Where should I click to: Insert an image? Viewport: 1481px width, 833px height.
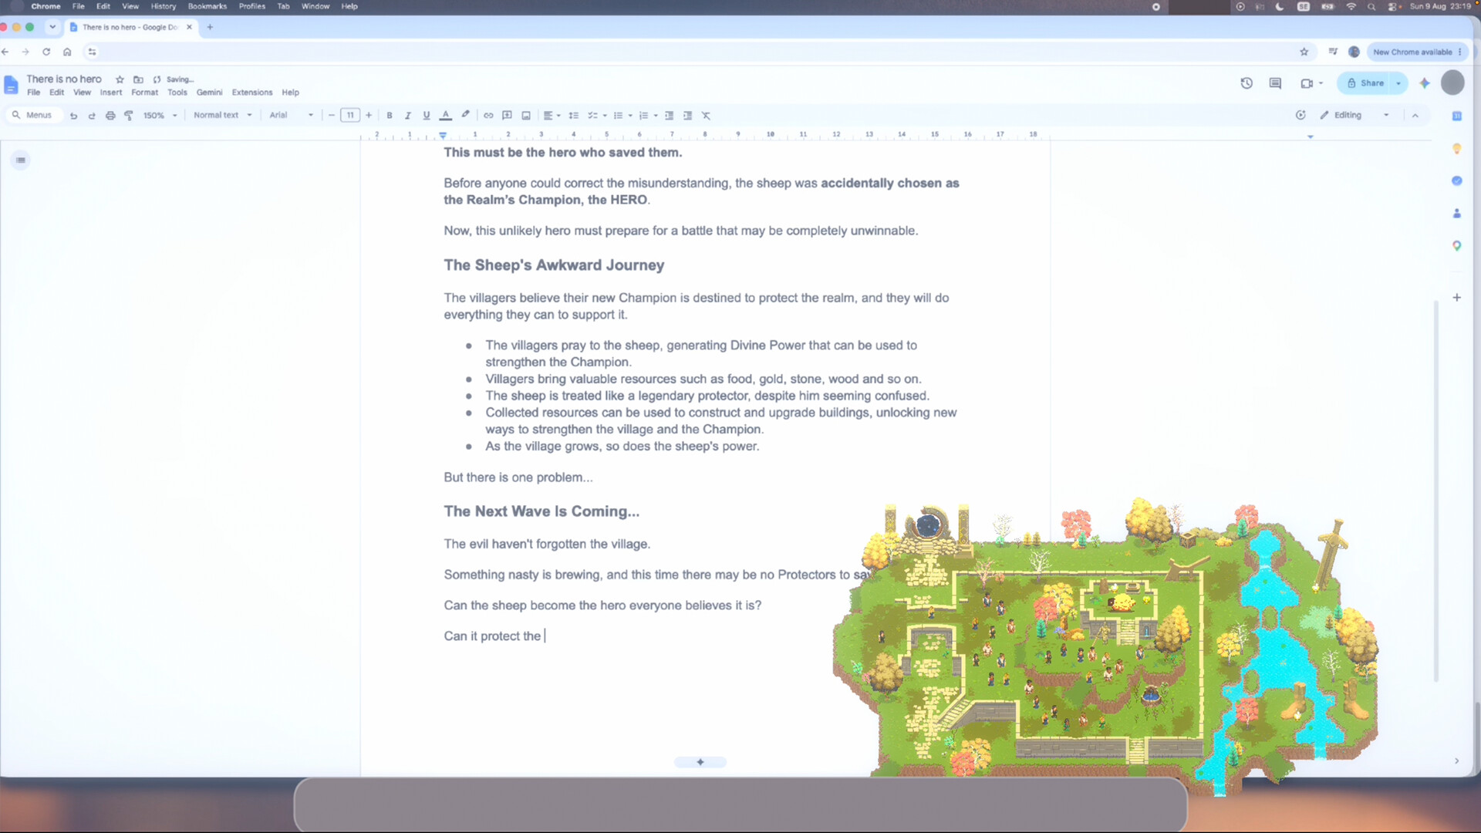tap(526, 116)
